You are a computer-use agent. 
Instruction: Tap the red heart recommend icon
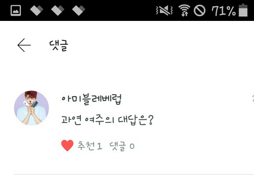(67, 146)
